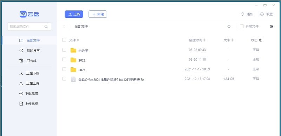Switch to grid view
Image resolution: width=281 pixels, height=136 pixels.
point(272,27)
